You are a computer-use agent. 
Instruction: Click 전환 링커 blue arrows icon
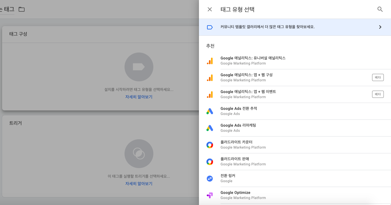210,179
